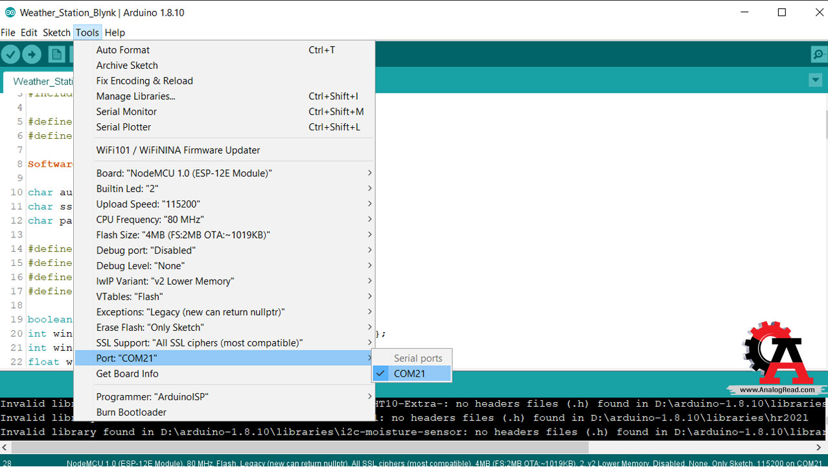This screenshot has height=467, width=828.
Task: Toggle the checked COM21 serial port
Action: (411, 374)
